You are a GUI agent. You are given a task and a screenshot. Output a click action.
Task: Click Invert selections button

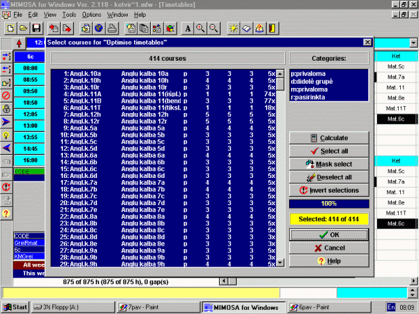(x=329, y=190)
